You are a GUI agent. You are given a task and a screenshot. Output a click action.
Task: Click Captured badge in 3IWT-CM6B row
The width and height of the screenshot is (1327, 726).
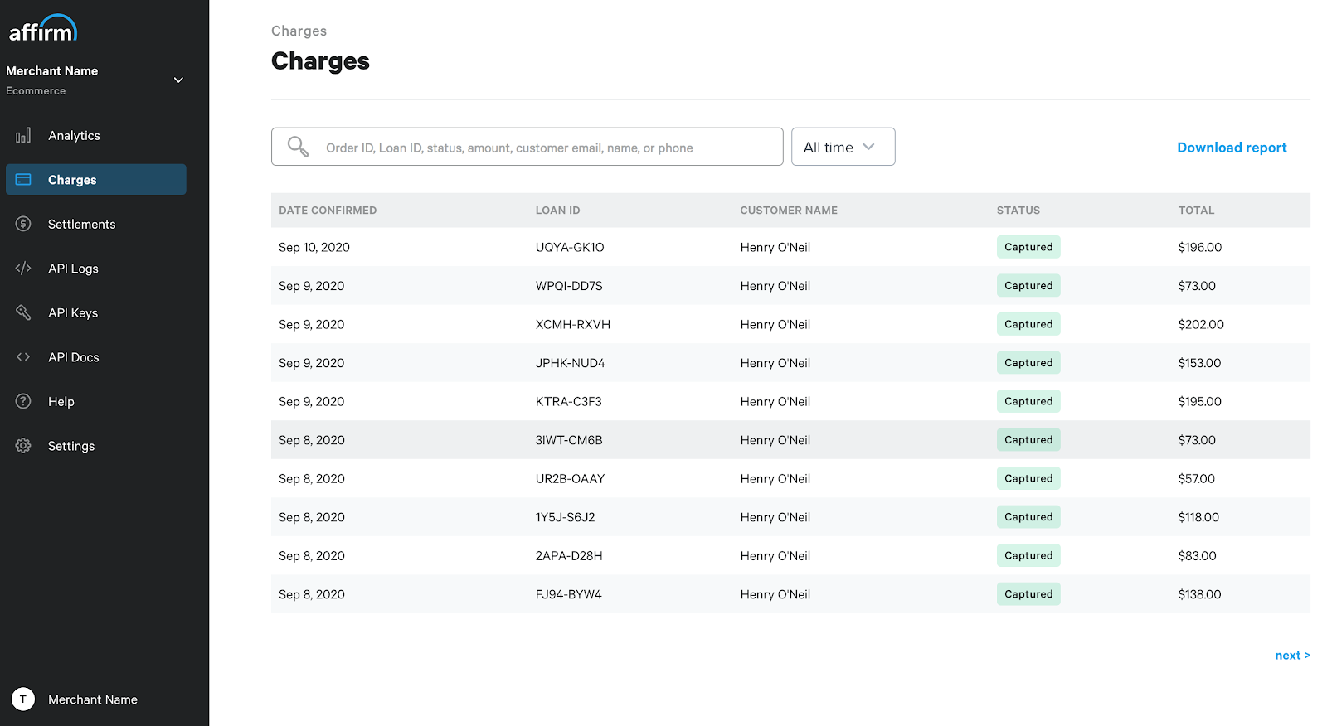coord(1028,440)
